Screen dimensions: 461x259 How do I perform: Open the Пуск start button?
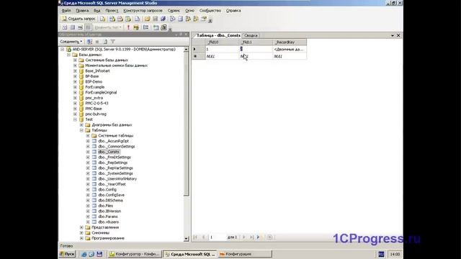pyautogui.click(x=67, y=254)
